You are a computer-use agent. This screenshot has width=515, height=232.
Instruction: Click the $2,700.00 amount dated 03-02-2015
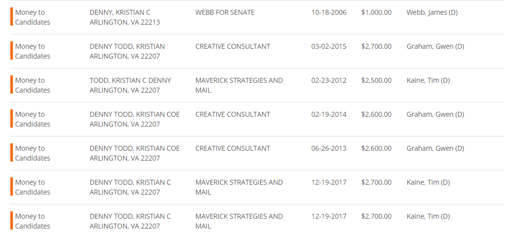tap(376, 46)
